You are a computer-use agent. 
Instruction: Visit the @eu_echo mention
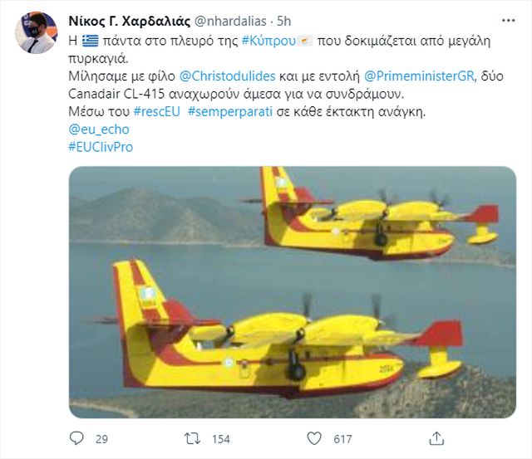[x=99, y=129]
